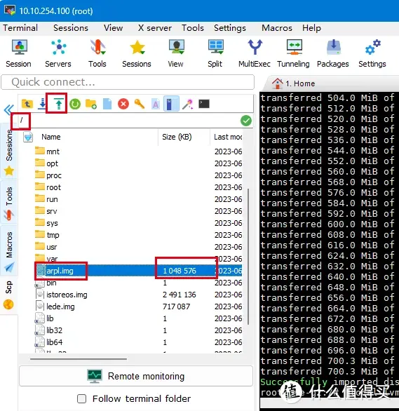Open the View menu
The image size is (399, 411).
point(113,28)
